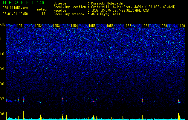The image size is (188, 120).
Task: Click the 'Receiver' field label
Action: [61, 10]
